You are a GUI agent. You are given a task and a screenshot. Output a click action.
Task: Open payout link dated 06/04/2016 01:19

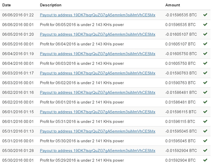[x=97, y=54]
